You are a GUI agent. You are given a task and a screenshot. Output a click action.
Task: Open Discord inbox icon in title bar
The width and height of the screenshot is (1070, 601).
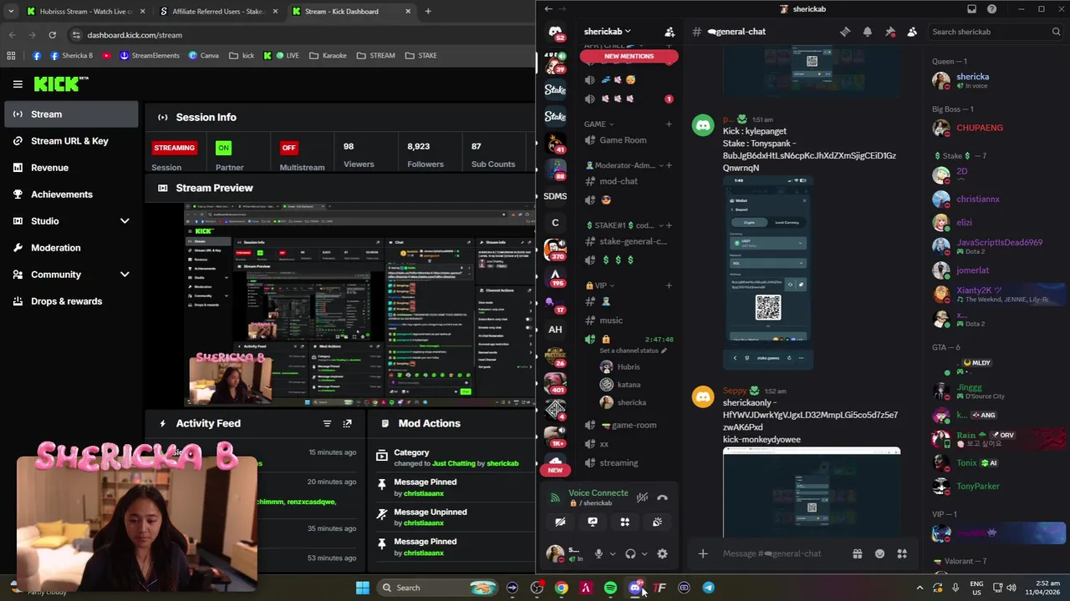point(971,9)
